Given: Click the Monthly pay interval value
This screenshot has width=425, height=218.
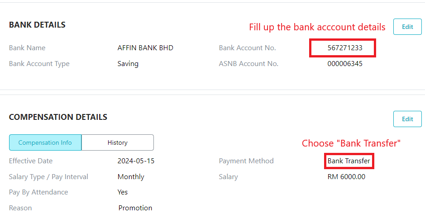Looking at the screenshot, I should tap(131, 177).
